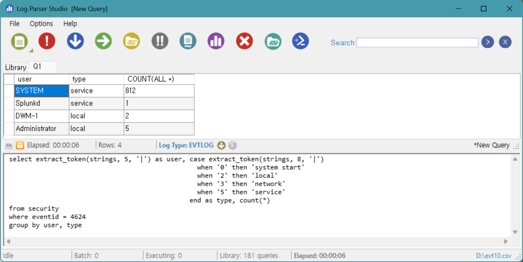Image resolution: width=523 pixels, height=262 pixels.
Task: Click the Library: 181 queries status text
Action: point(249,256)
